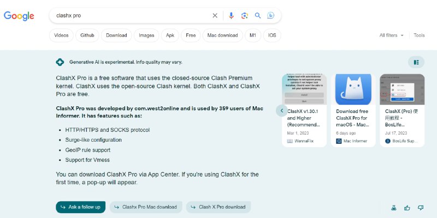The width and height of the screenshot is (437, 218).
Task: Open the Bing chat icon in search bar
Action: 270,16
